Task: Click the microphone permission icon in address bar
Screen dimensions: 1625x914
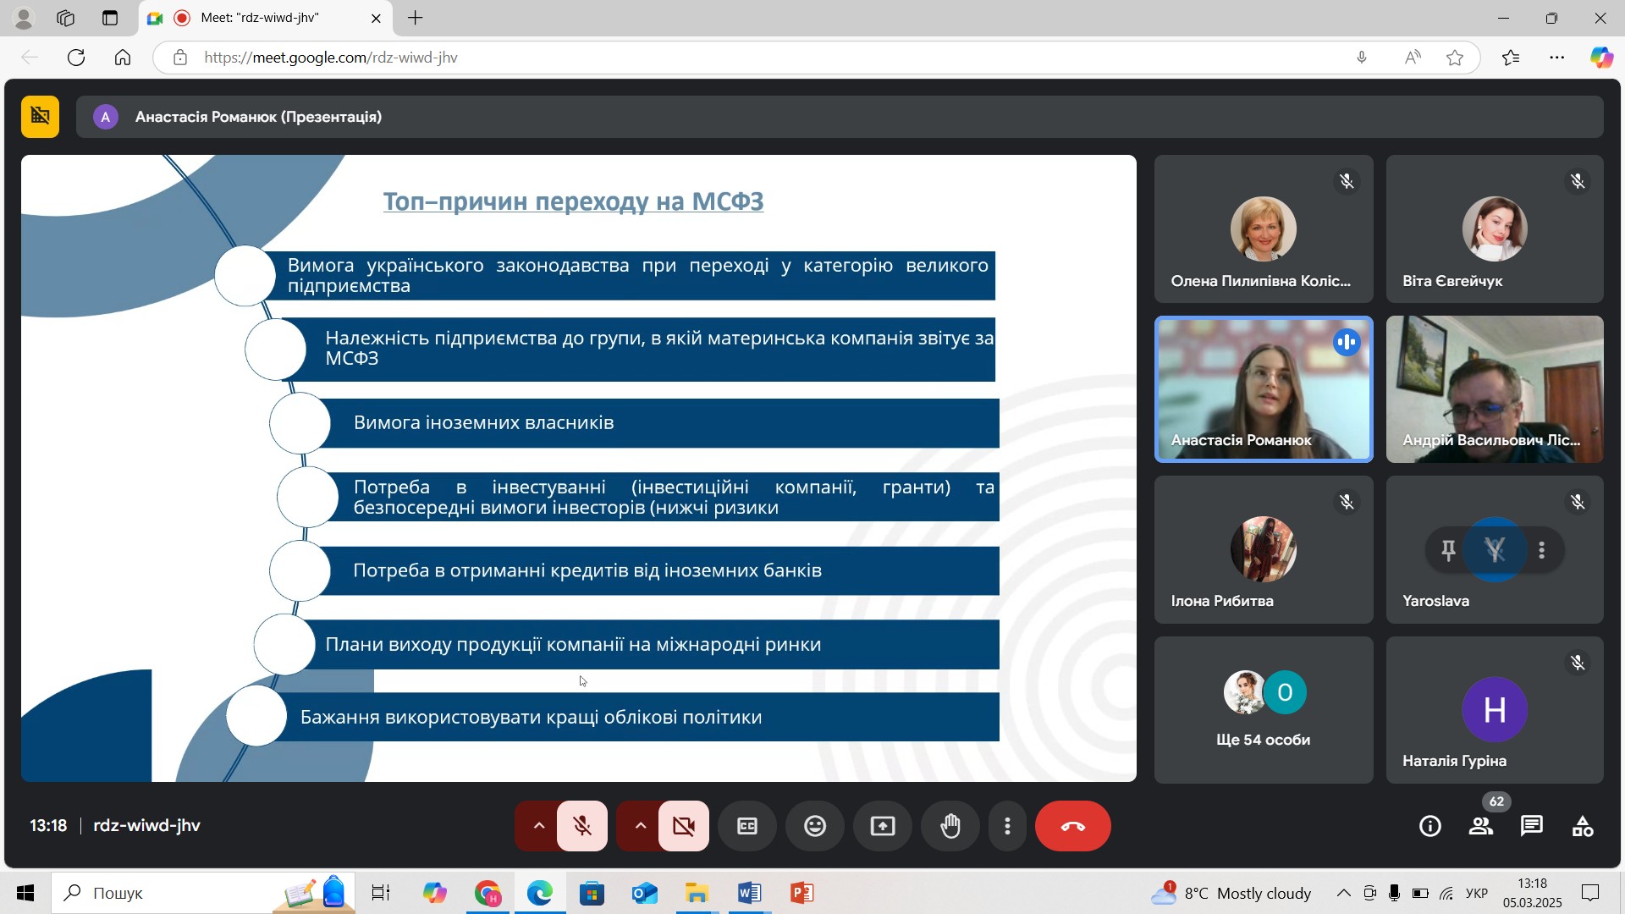Action: click(x=1362, y=58)
